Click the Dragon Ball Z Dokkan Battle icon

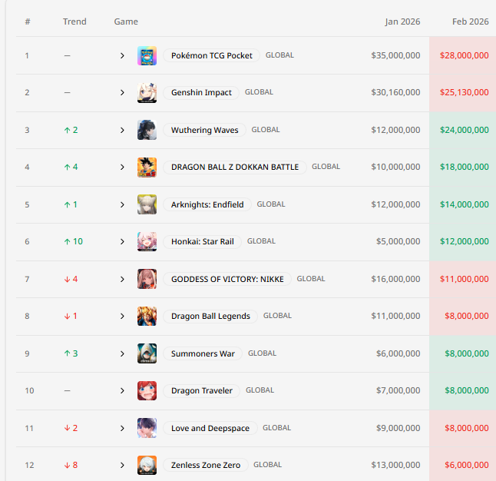pos(147,168)
